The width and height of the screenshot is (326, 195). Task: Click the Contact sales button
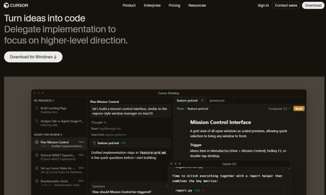[286, 5]
